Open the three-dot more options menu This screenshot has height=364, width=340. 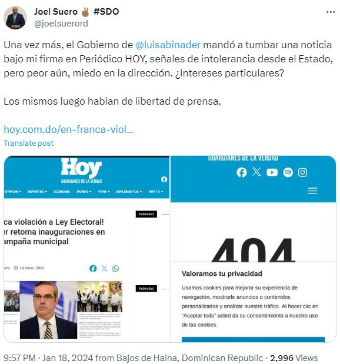point(330,12)
